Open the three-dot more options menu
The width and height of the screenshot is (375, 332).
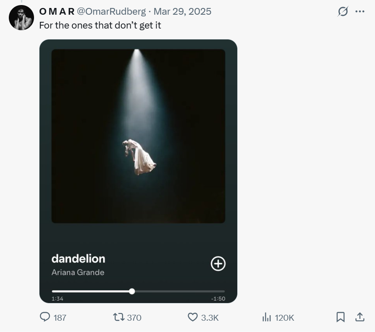click(x=360, y=12)
